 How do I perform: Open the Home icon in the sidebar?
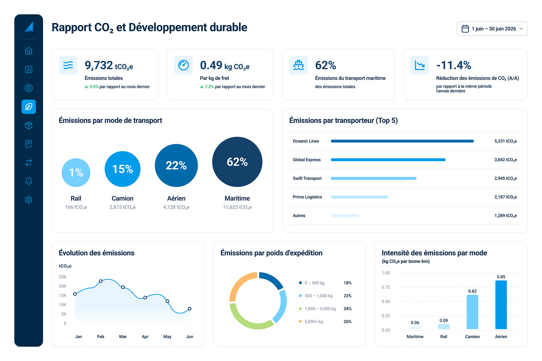click(29, 51)
